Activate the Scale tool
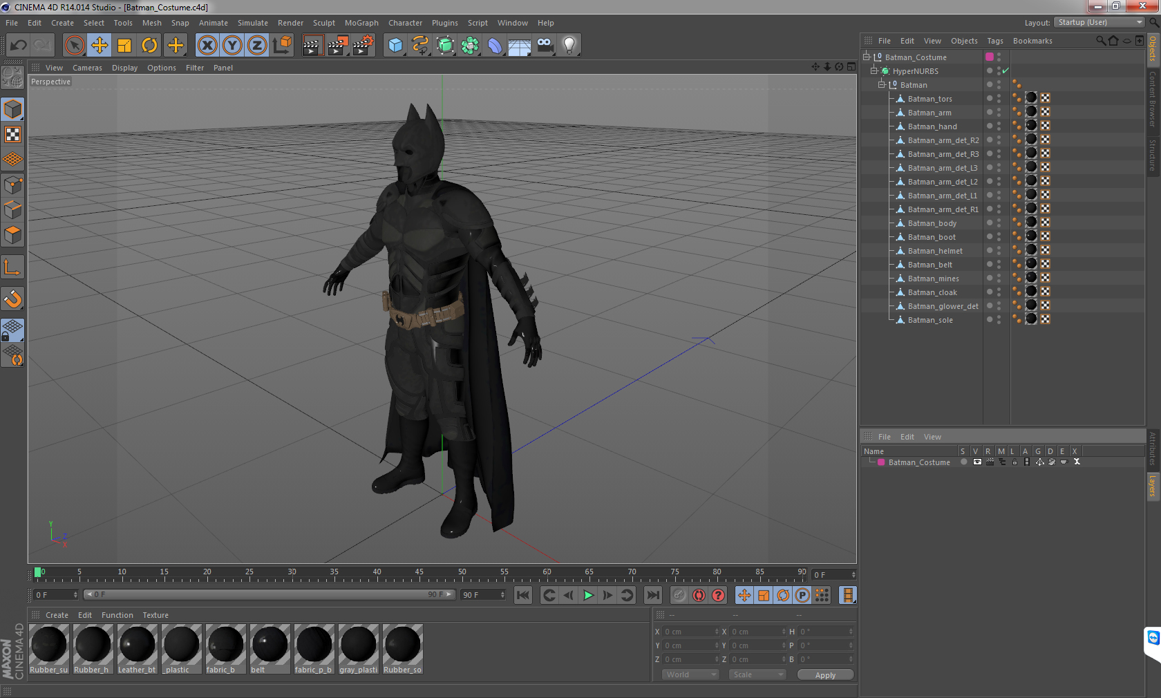The height and width of the screenshot is (698, 1161). pyautogui.click(x=124, y=46)
